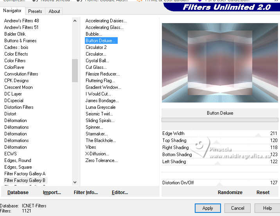Screen dimensions: 280x216
Task: Choose Crystal Ball filter
Action: pos(97,61)
